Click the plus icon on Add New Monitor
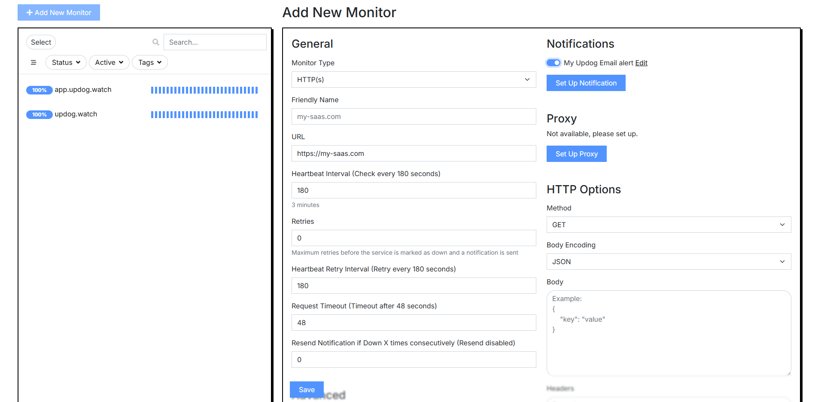 pyautogui.click(x=29, y=12)
